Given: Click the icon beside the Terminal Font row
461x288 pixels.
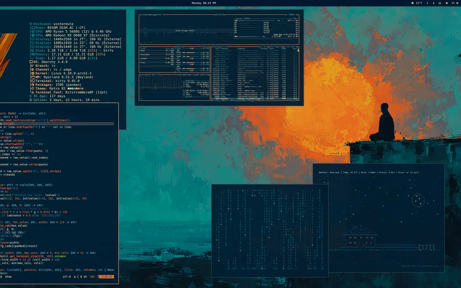Looking at the screenshot, I should tap(32, 93).
